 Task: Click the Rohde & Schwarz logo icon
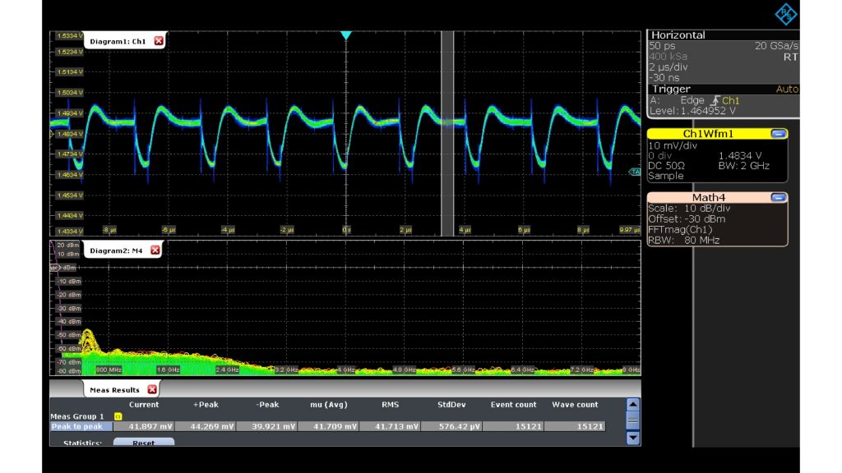click(786, 14)
